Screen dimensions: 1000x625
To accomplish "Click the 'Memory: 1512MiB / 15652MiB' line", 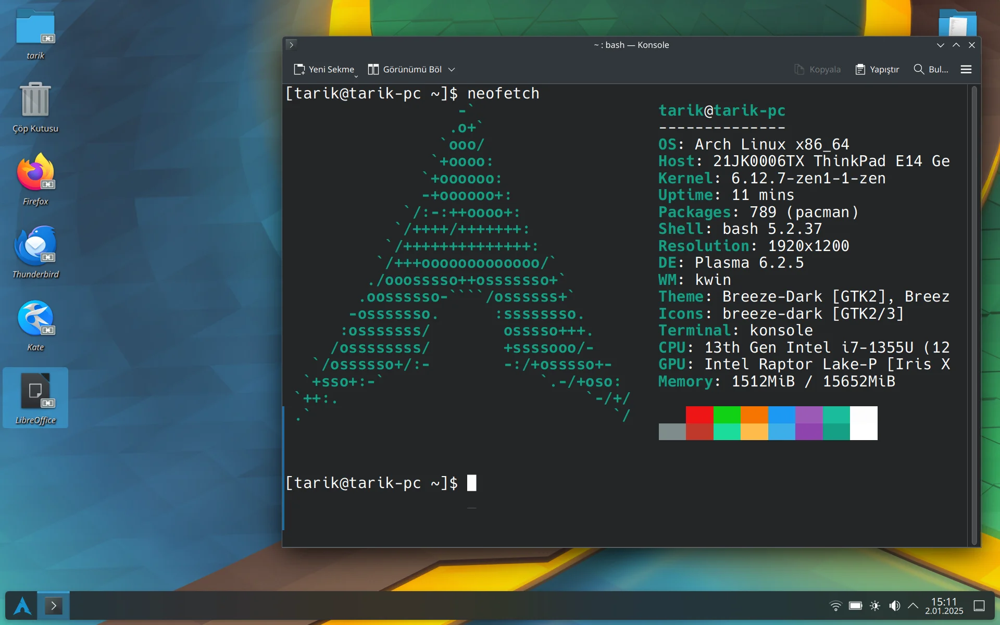I will [777, 381].
